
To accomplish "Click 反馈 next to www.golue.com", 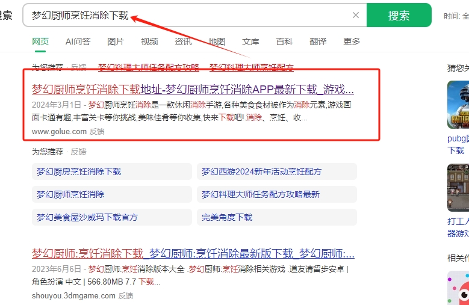I will [x=97, y=131].
